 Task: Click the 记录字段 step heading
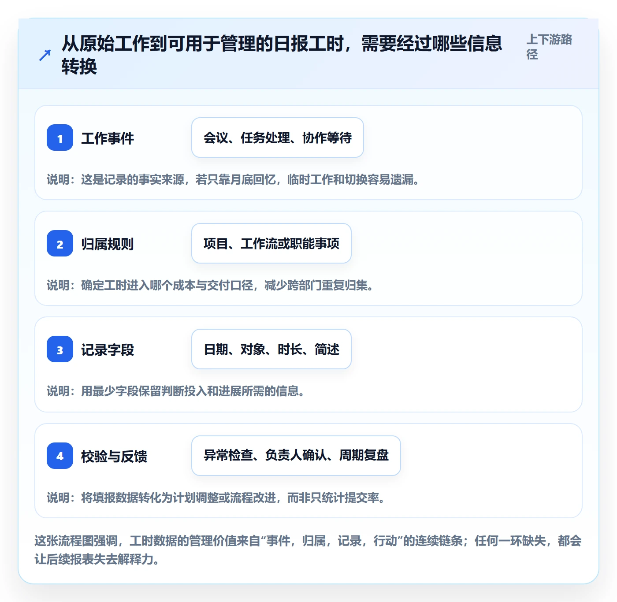click(x=108, y=350)
